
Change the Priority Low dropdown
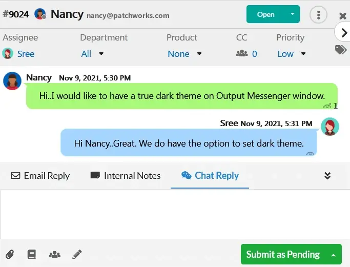(292, 54)
